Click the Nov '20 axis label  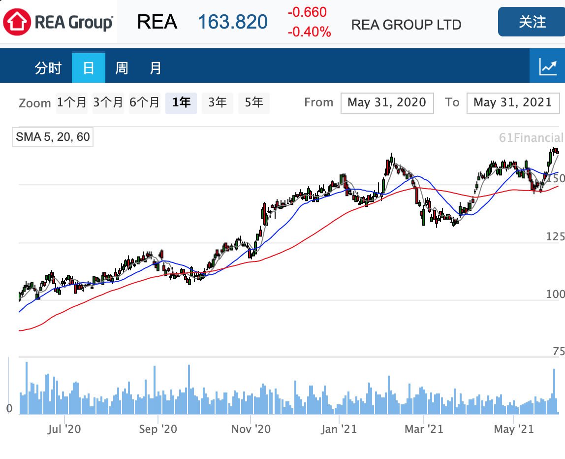(251, 429)
